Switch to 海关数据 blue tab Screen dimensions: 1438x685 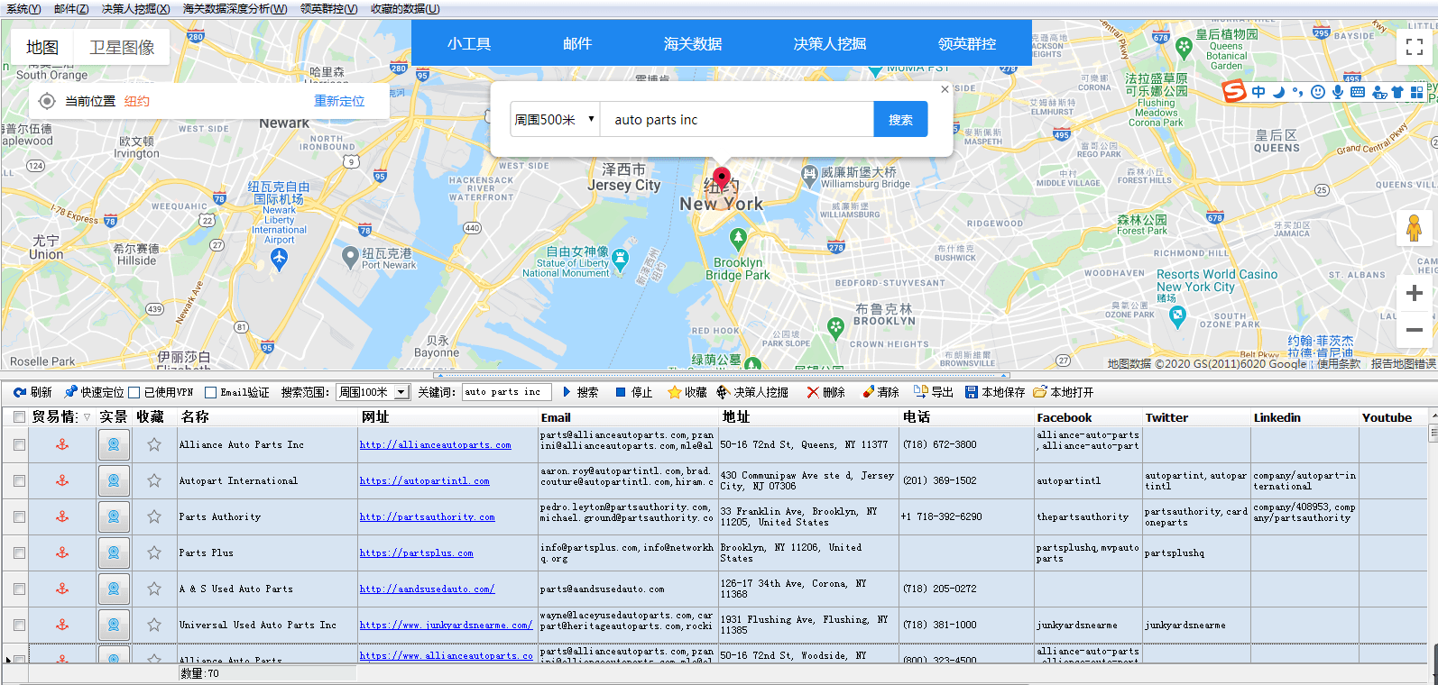693,43
